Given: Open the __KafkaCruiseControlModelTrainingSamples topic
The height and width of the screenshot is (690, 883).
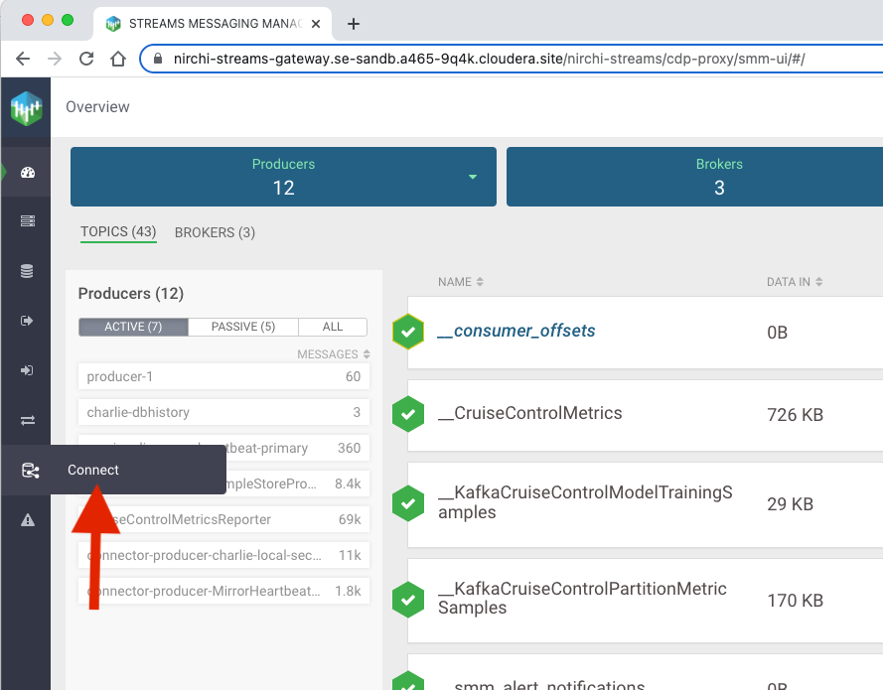Looking at the screenshot, I should tap(585, 502).
